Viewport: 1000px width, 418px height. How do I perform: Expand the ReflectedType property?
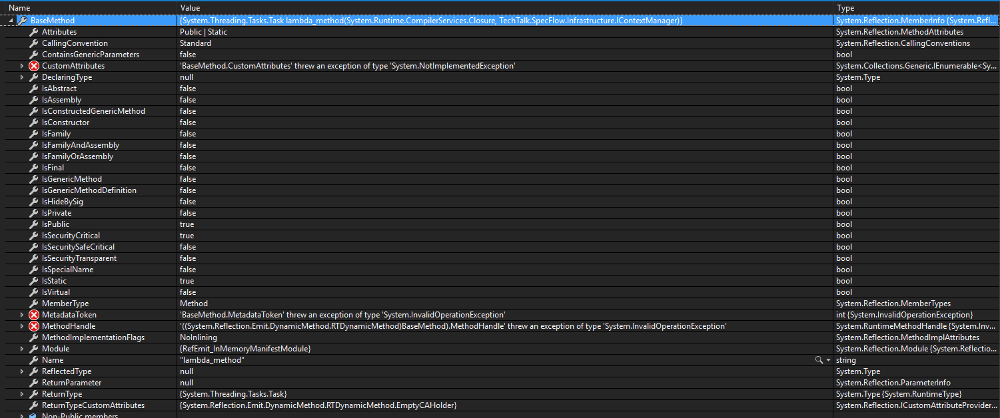tap(22, 371)
